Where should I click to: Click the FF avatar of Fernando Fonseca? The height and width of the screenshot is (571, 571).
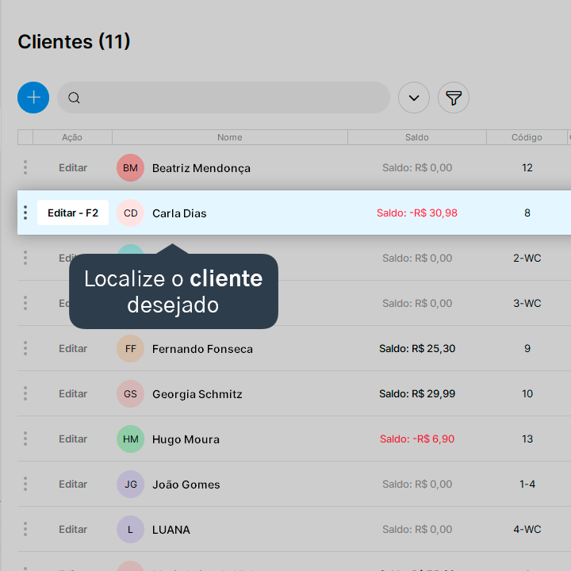pos(130,348)
